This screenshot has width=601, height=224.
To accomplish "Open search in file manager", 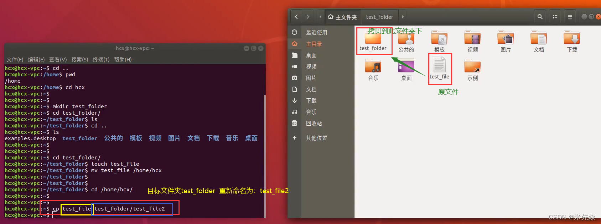I will [540, 17].
